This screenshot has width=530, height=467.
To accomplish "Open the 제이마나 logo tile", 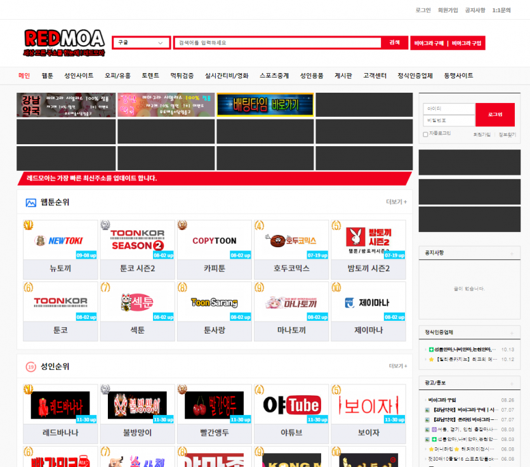I will coord(368,302).
